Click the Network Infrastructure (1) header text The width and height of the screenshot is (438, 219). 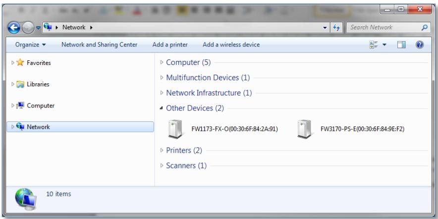209,93
